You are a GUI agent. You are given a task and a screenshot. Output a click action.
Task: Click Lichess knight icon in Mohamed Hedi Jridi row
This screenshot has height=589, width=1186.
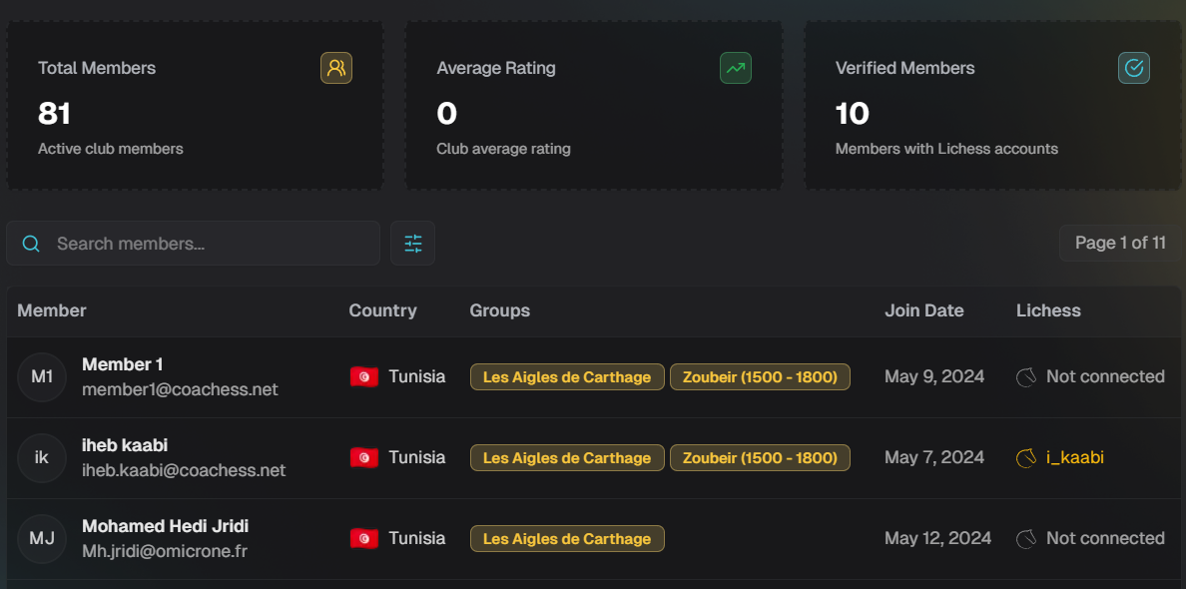1025,538
